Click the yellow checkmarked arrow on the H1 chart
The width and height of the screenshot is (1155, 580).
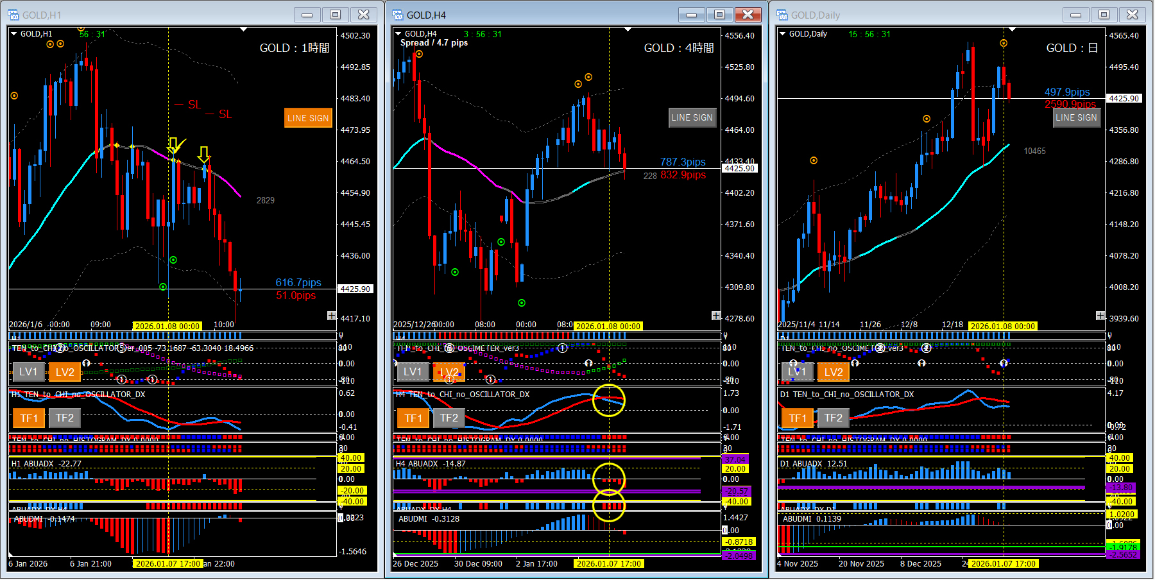174,146
